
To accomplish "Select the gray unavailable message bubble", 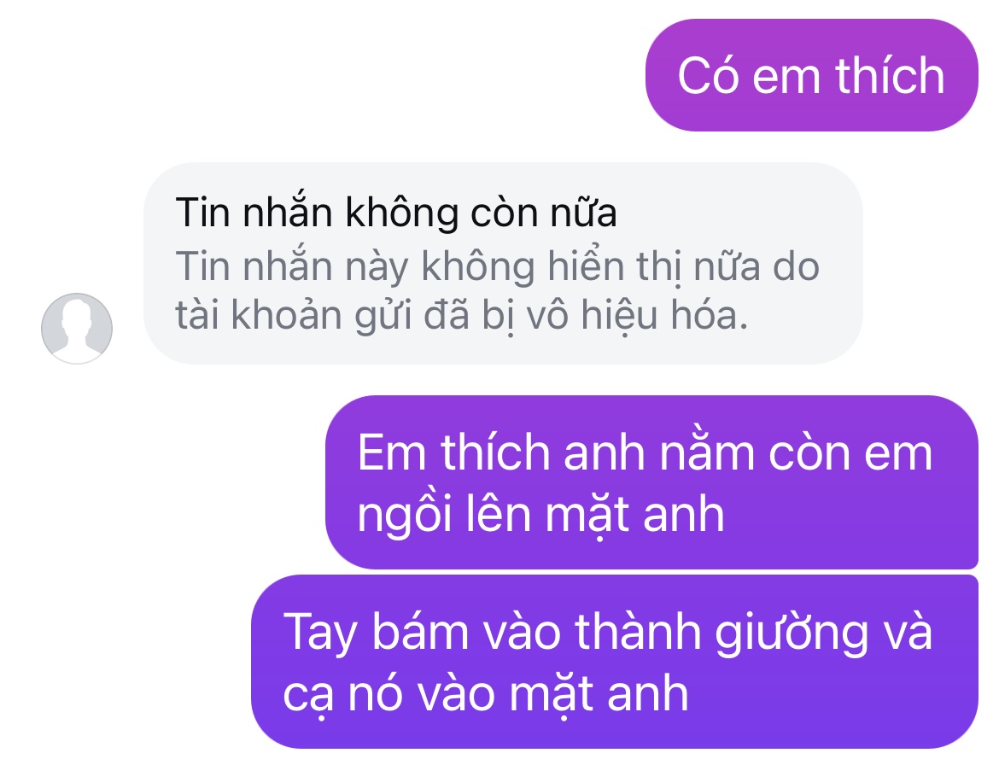I will 503,263.
